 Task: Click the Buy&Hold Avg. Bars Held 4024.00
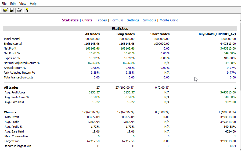[231, 102]
